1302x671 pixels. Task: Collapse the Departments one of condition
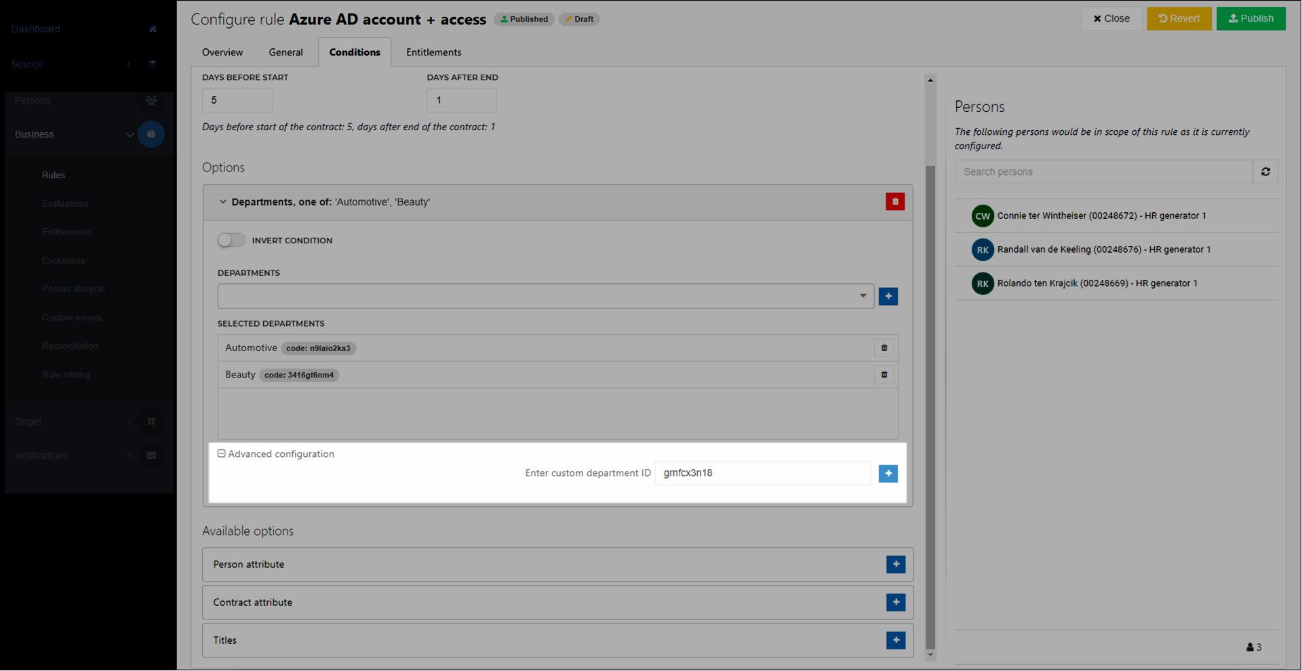(222, 201)
